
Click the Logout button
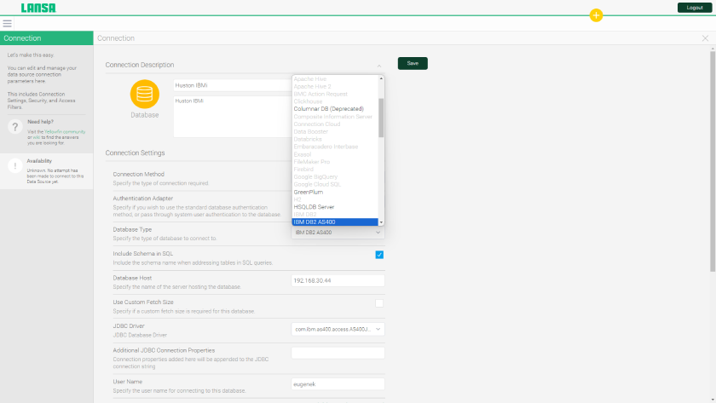695,8
